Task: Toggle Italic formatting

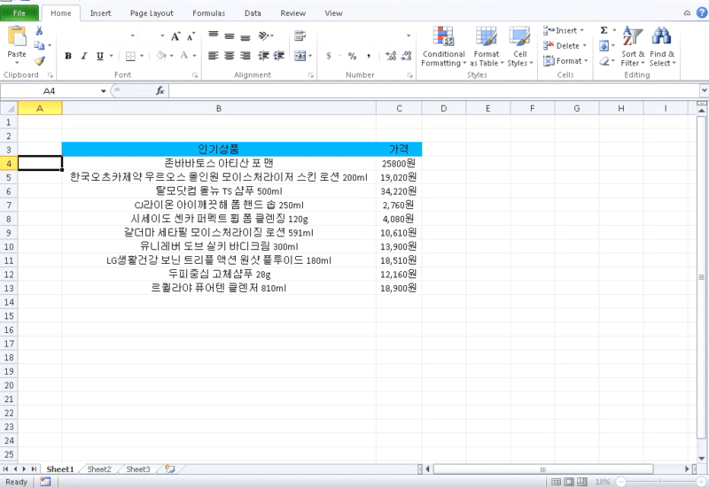Action: pos(83,56)
